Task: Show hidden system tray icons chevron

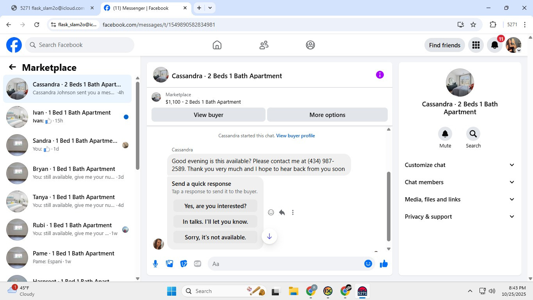Action: (x=470, y=291)
